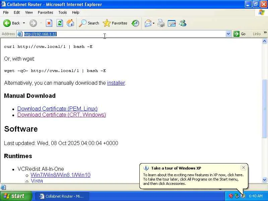The image size is (268, 201).
Task: Click the Windows XP tour tray icon
Action: click(243, 196)
